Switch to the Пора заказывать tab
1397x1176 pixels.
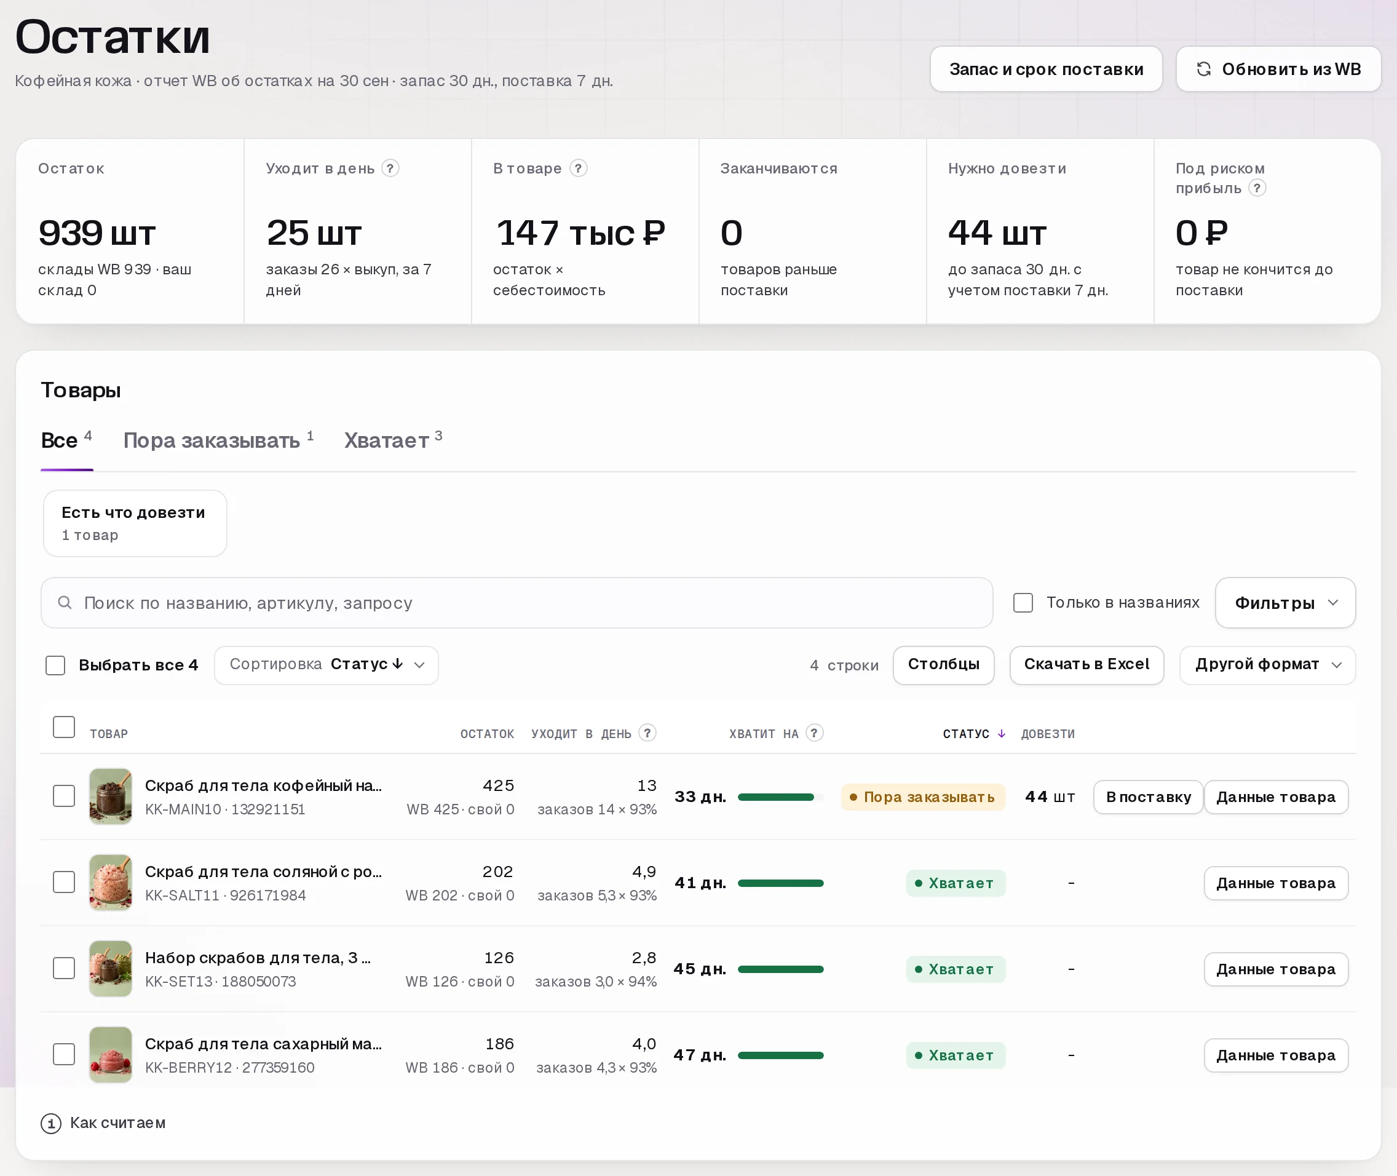click(x=219, y=440)
